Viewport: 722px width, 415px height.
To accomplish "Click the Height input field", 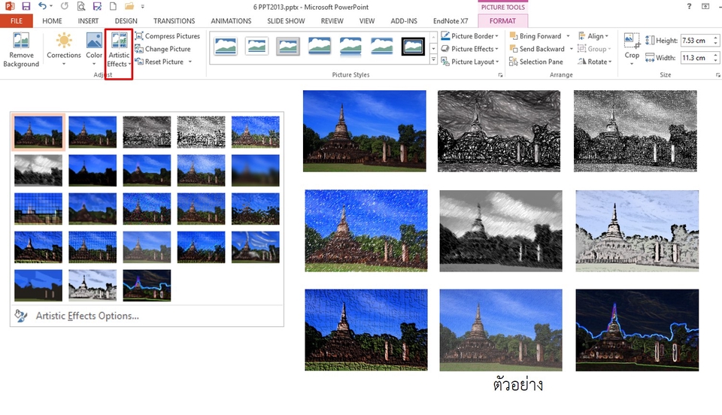I will (x=696, y=40).
